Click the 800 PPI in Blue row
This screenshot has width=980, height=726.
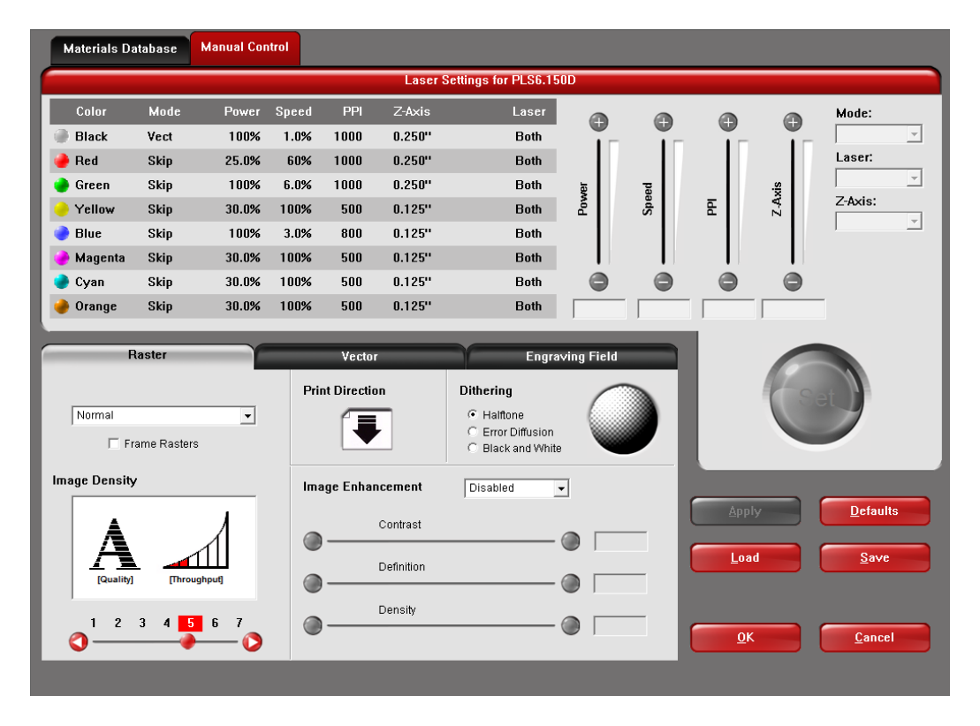click(x=351, y=234)
